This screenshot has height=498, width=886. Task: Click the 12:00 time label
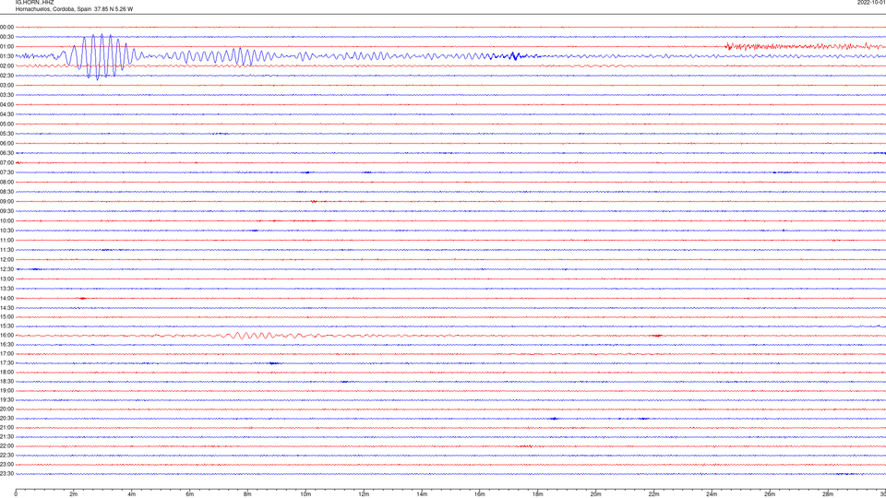pyautogui.click(x=6, y=260)
